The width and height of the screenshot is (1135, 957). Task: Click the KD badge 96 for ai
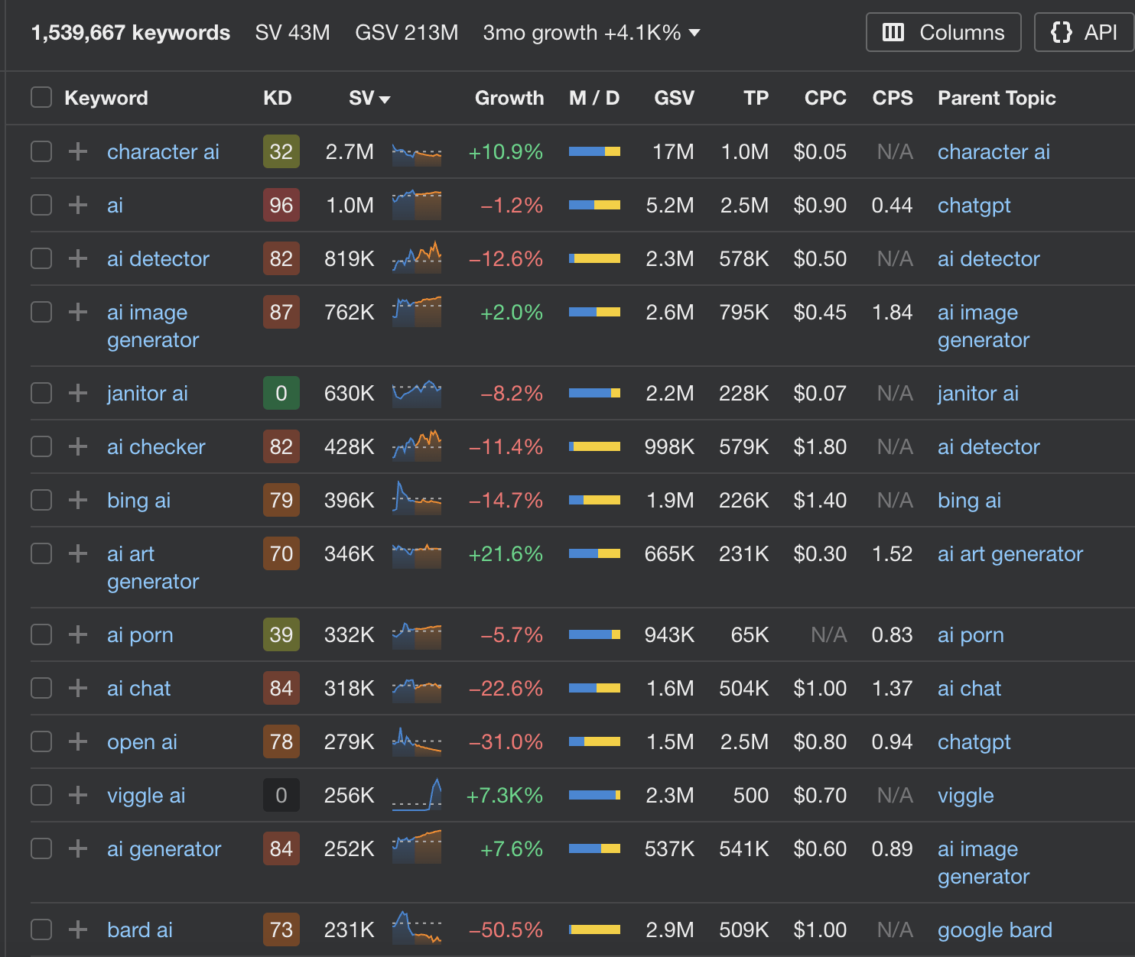(x=281, y=205)
